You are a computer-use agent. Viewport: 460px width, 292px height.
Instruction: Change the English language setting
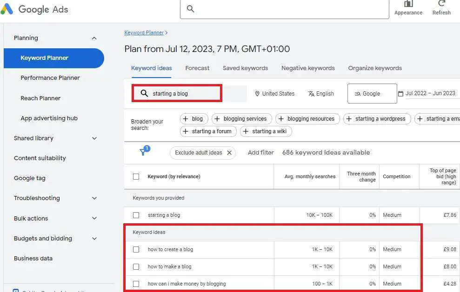pos(325,94)
